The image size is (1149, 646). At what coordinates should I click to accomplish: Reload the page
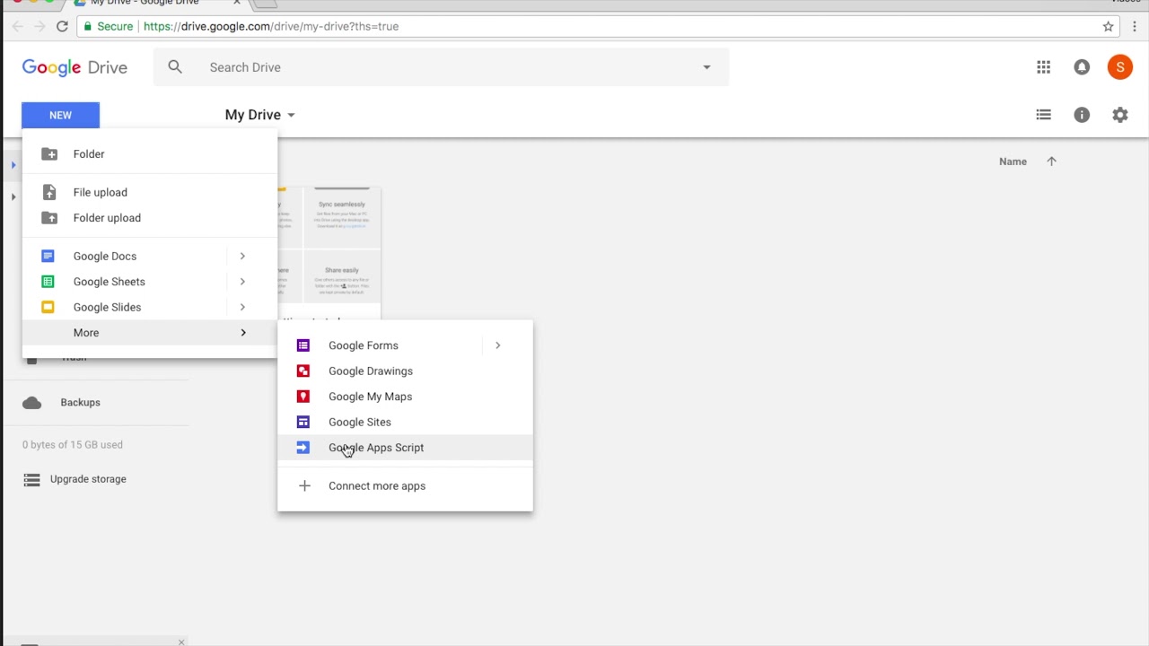[62, 26]
